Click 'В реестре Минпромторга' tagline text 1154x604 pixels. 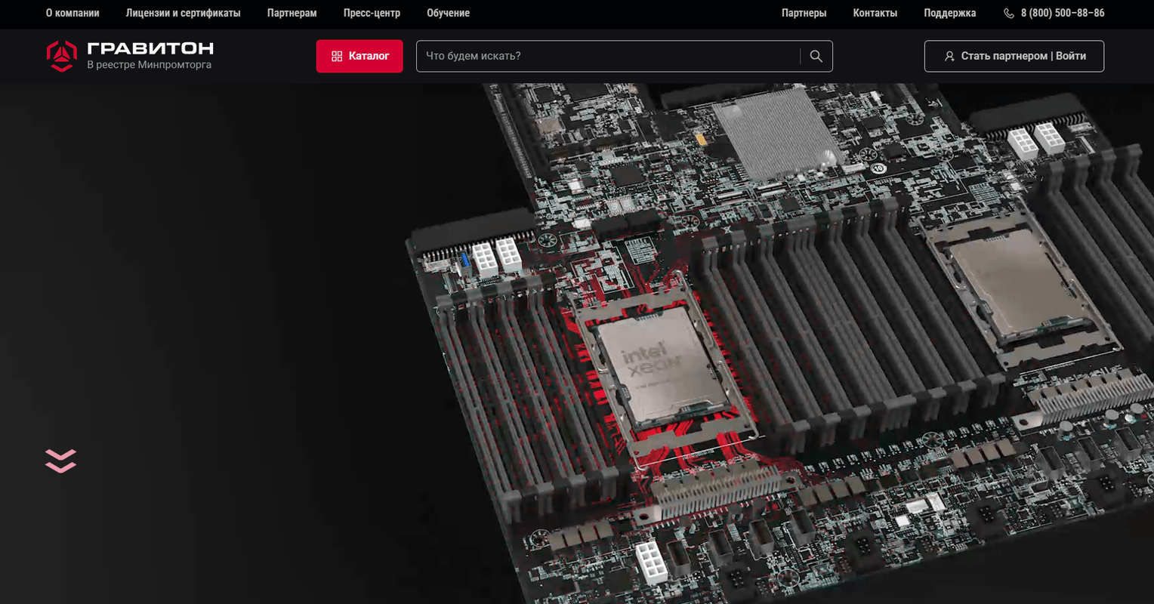pyautogui.click(x=150, y=65)
